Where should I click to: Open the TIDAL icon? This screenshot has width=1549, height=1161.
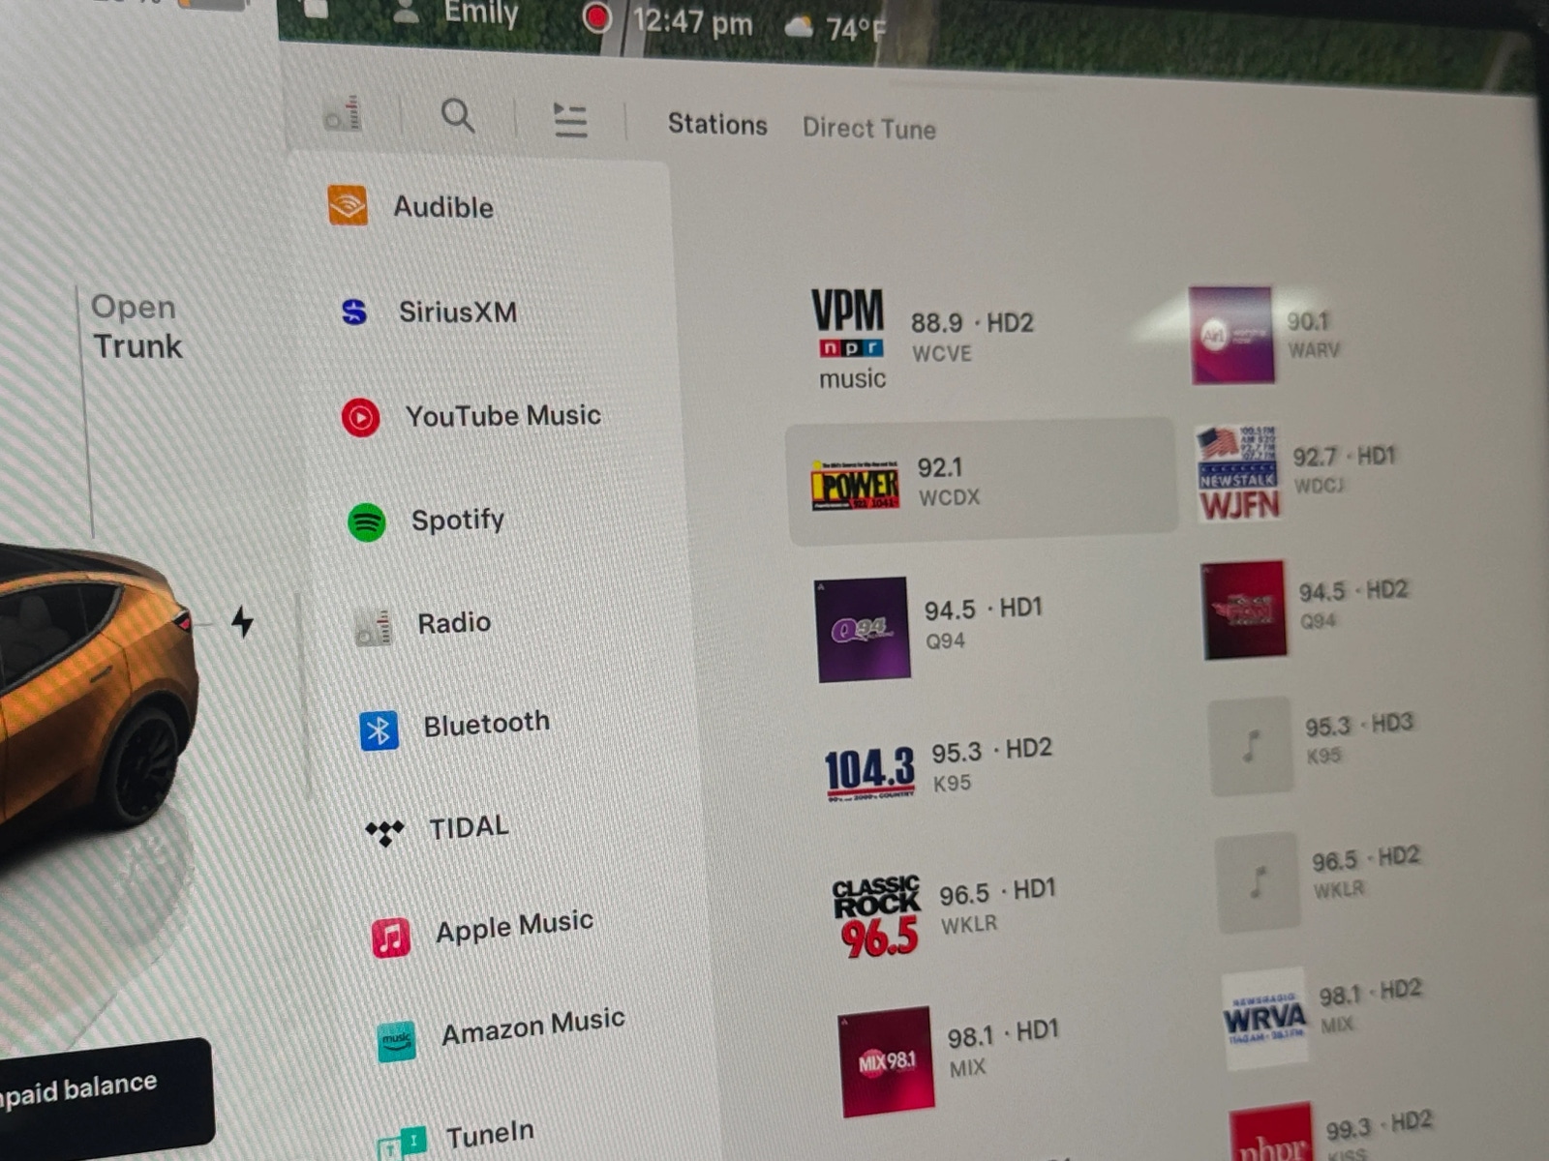tap(384, 831)
